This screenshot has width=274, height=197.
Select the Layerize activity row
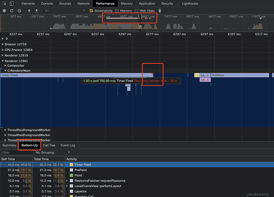[137, 192]
